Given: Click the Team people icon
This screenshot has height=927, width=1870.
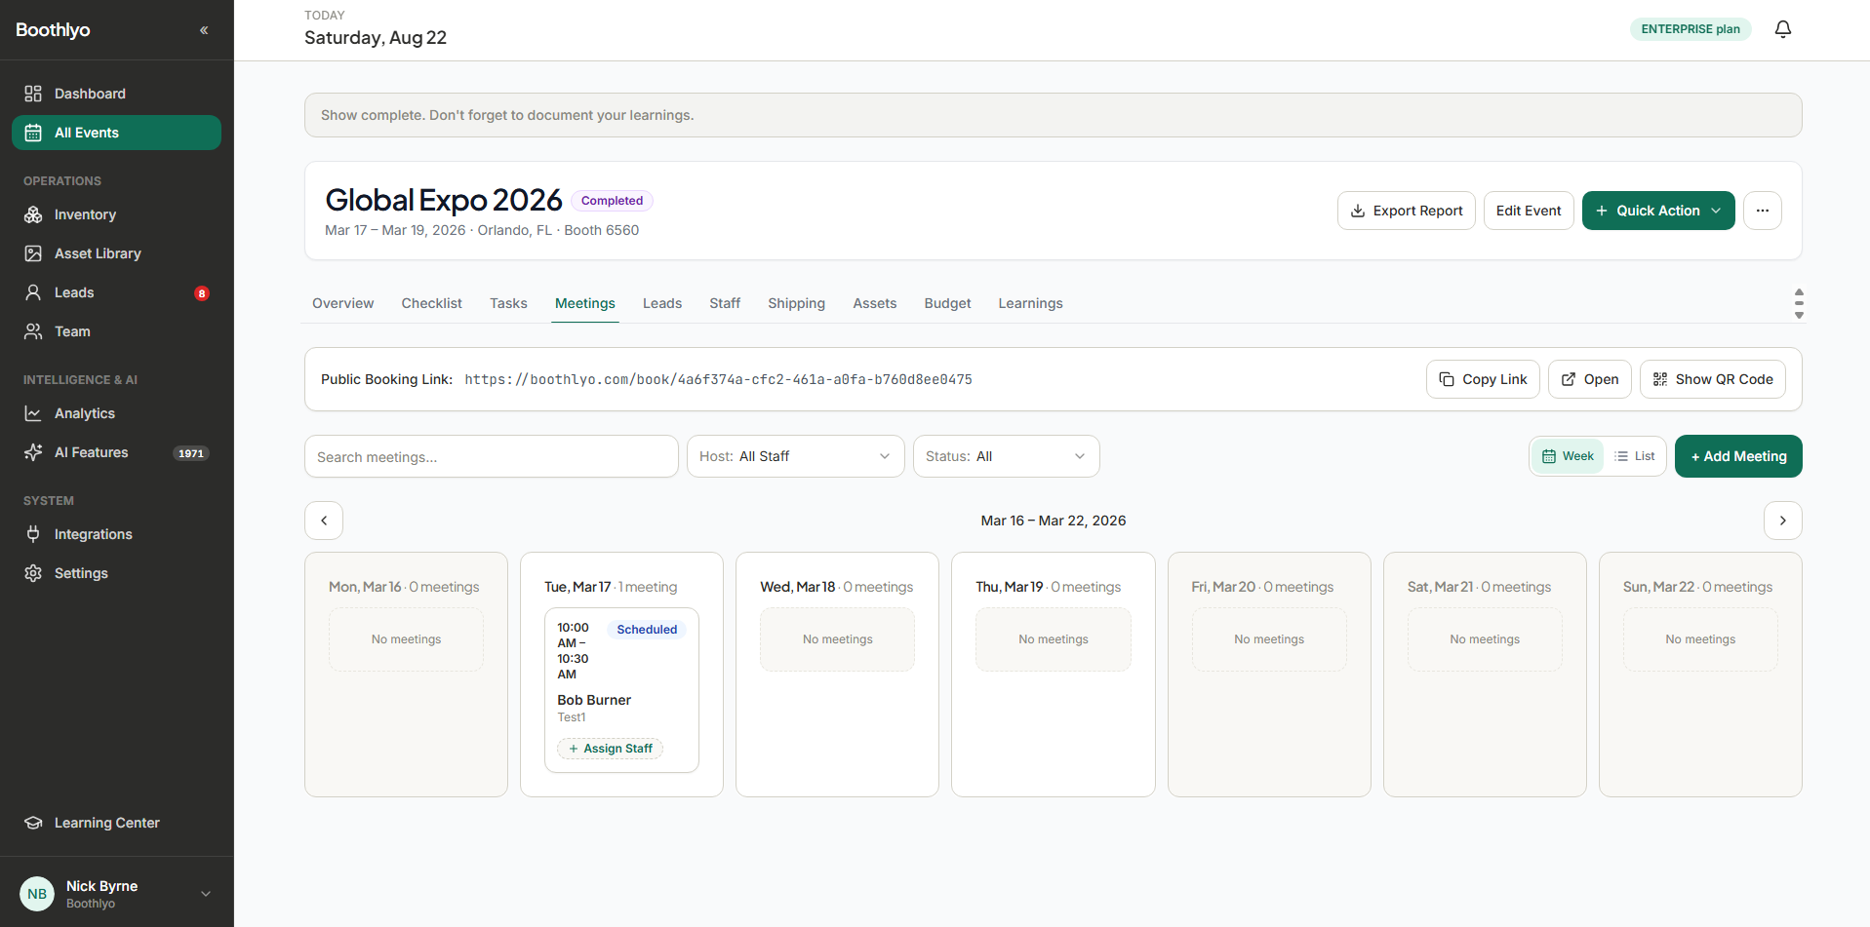Looking at the screenshot, I should 33,331.
